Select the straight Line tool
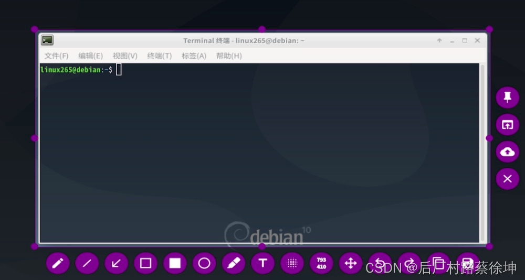Image resolution: width=525 pixels, height=280 pixels. point(87,263)
